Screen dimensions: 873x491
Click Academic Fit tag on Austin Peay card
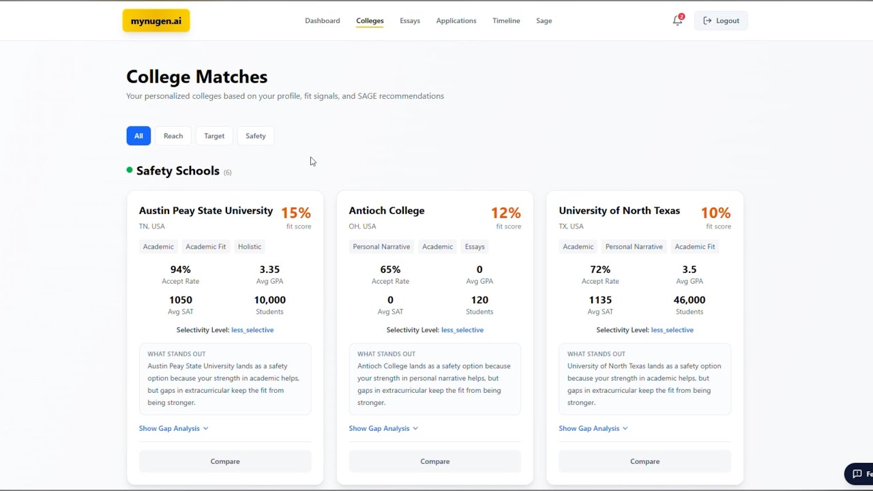205,247
